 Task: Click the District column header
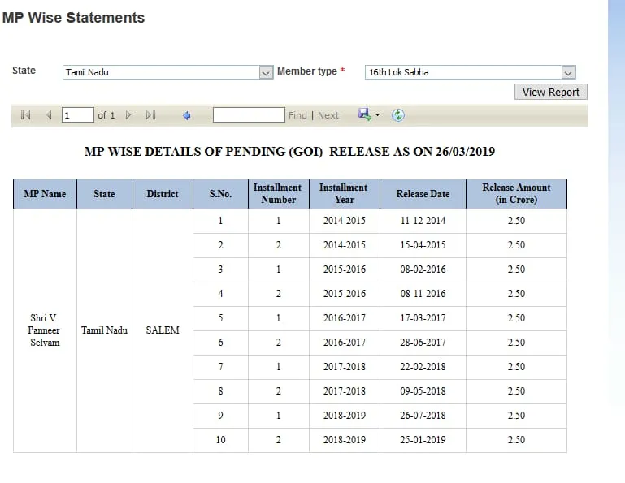[x=163, y=194]
